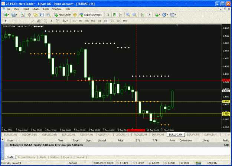Click the 424/2 kb traffic indicator

[212, 163]
